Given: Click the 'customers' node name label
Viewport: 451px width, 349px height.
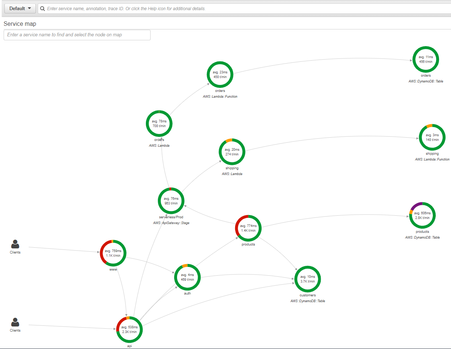Looking at the screenshot, I should (x=308, y=295).
